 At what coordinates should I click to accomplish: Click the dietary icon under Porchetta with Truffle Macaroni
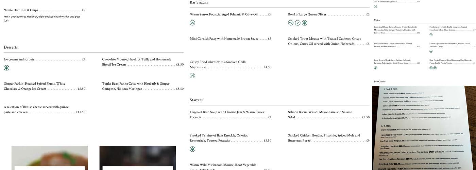[x=431, y=35]
